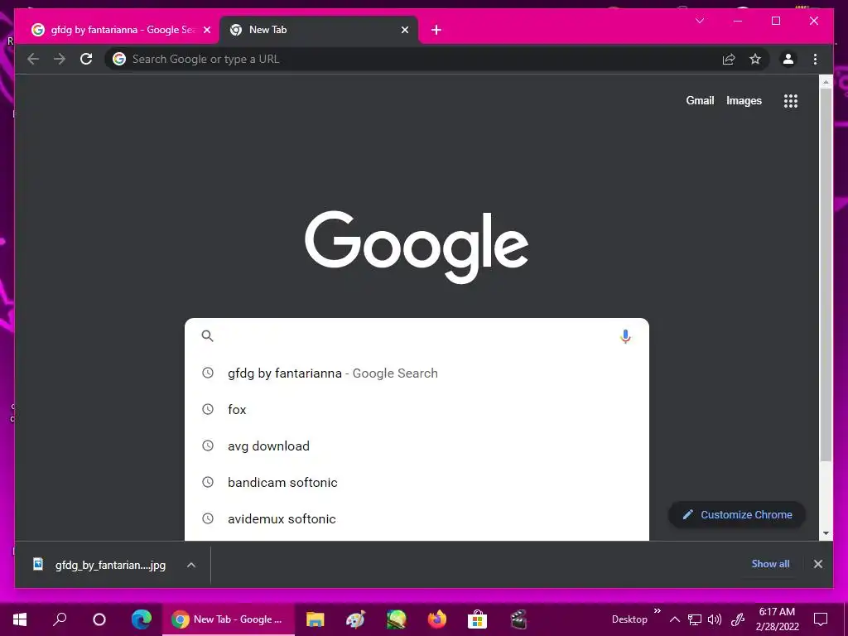Open Microsoft Store from taskbar
This screenshot has height=636, width=848.
(x=477, y=619)
